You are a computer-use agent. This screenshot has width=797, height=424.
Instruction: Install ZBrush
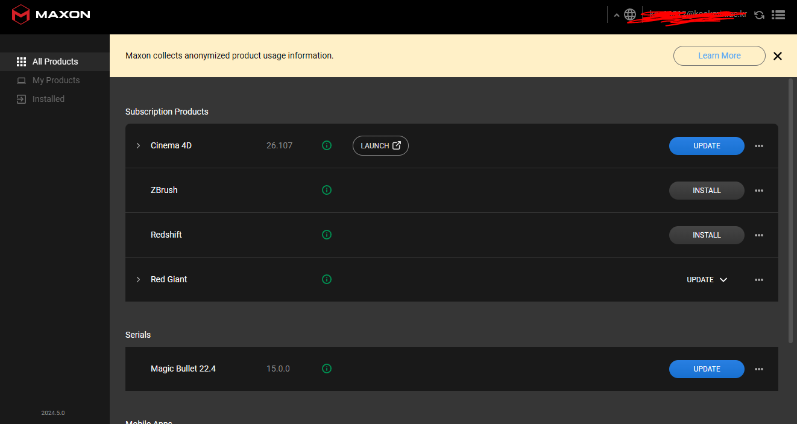tap(707, 191)
